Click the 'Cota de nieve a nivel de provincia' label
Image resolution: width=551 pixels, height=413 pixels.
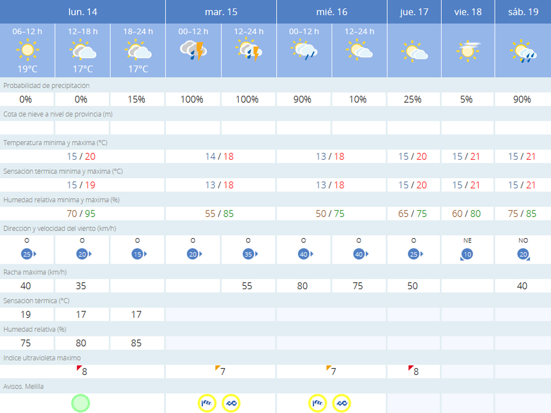[x=57, y=114]
